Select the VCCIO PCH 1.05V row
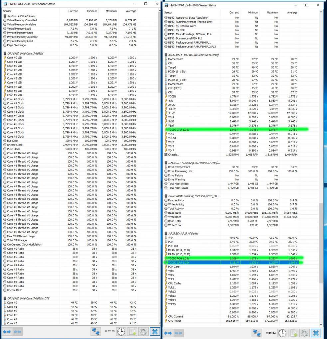Screen dimensions: 327x339 click(x=231, y=258)
